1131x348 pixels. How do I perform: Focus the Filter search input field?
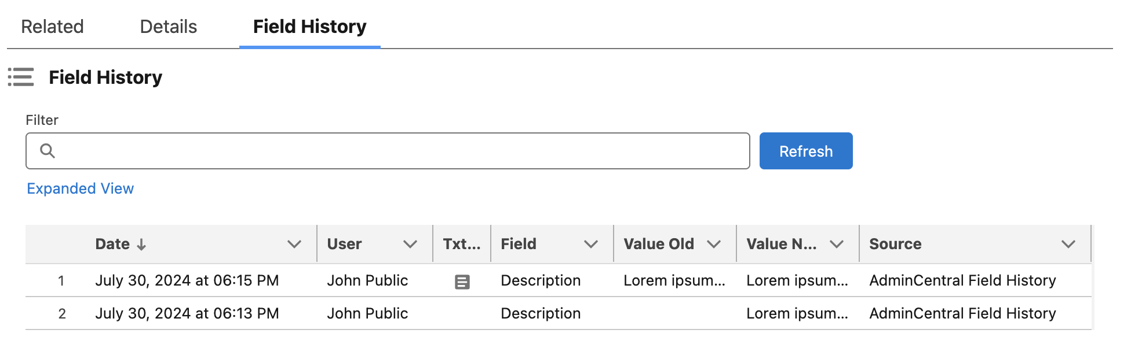coord(400,151)
